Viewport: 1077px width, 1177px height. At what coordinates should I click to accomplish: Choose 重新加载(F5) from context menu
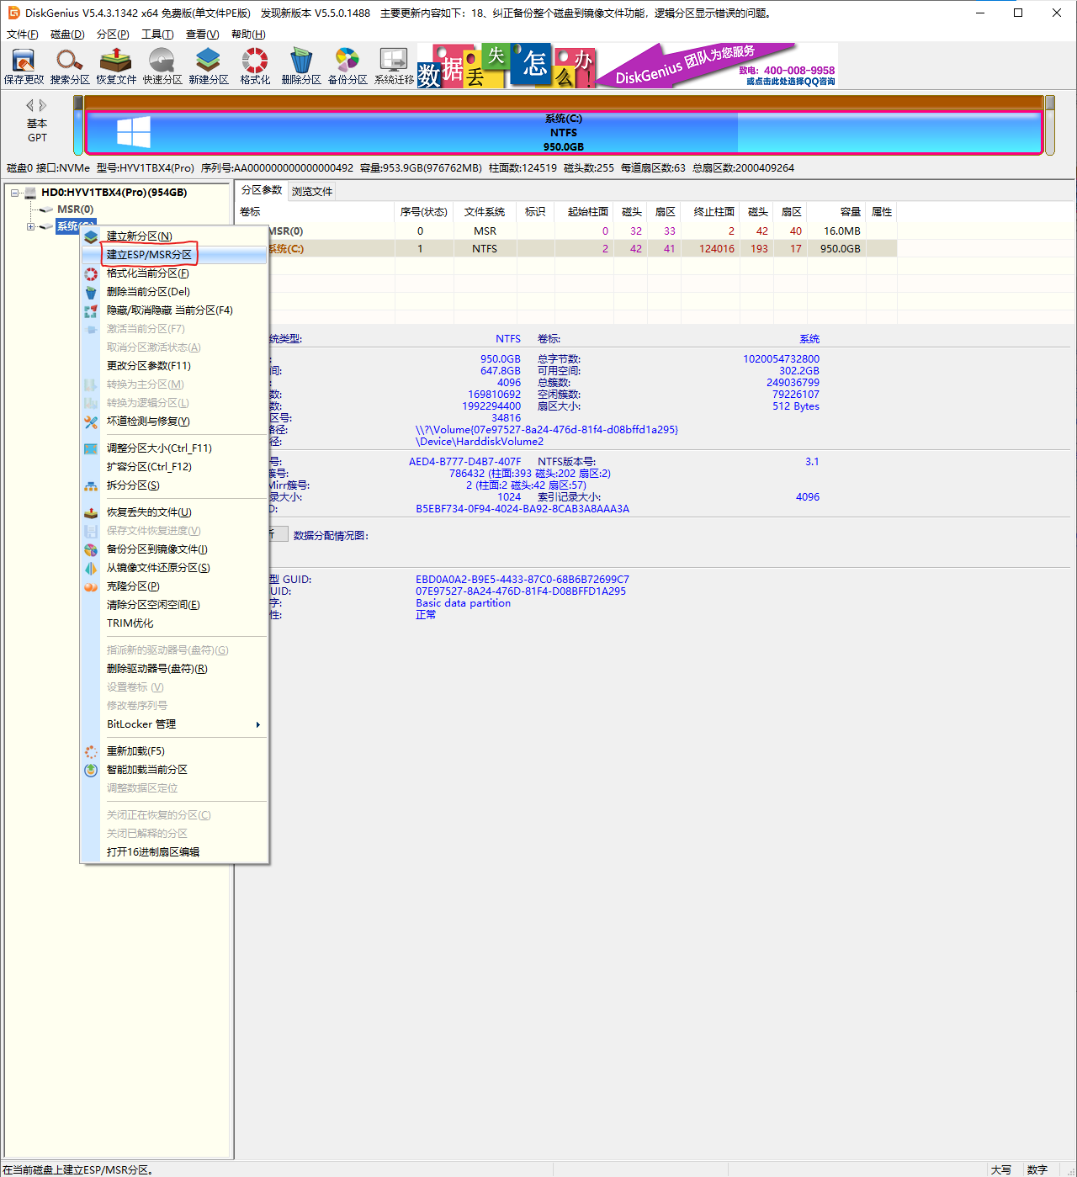click(175, 751)
